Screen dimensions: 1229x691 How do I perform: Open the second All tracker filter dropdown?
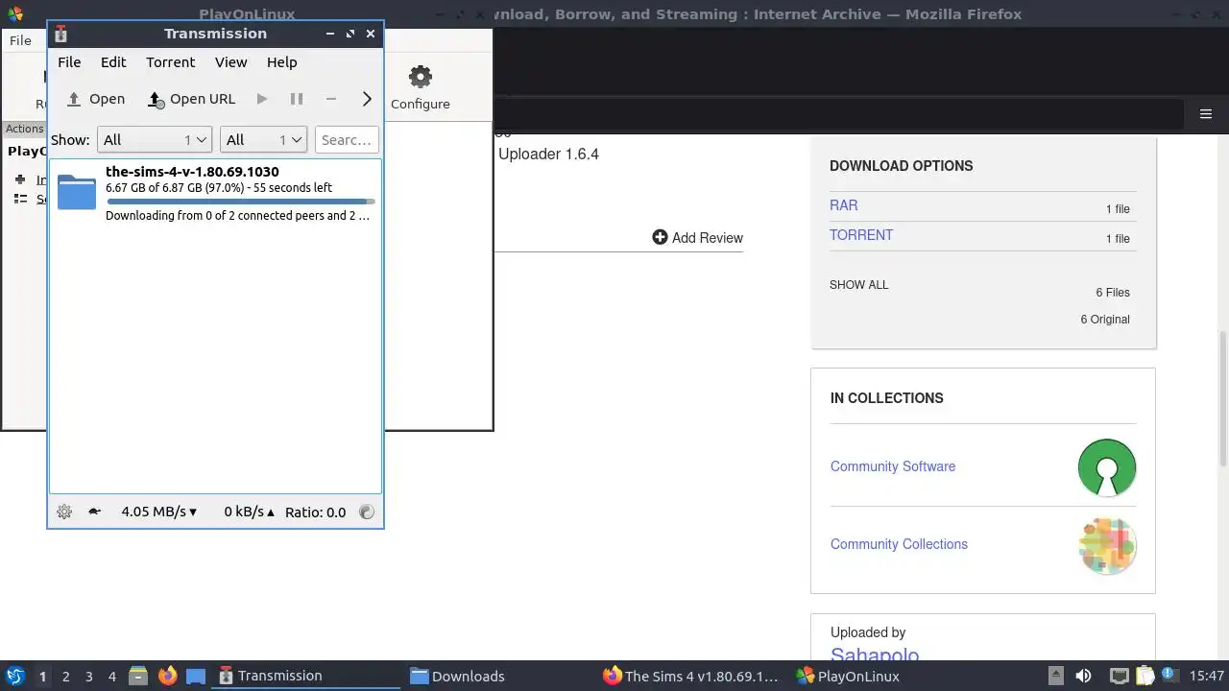tap(263, 140)
